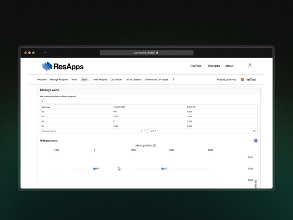Go to next table page arrow

(156, 131)
